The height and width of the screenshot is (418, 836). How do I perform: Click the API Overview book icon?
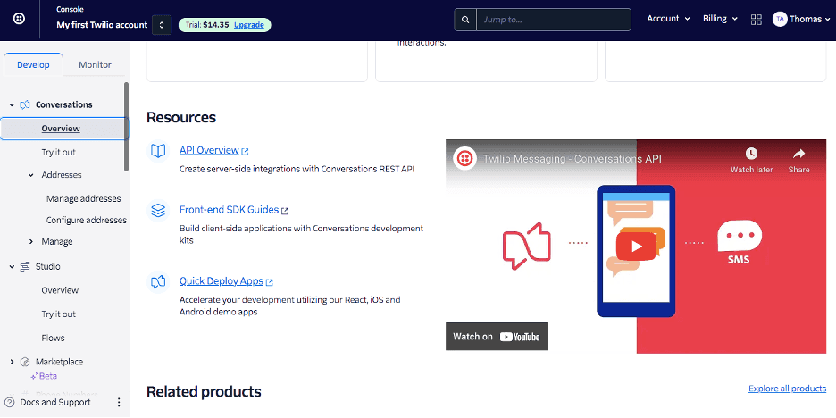(x=158, y=151)
